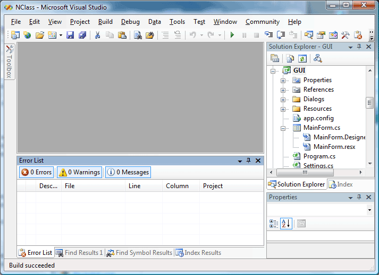Open Solution Explorer window position dropdown

[x=350, y=47]
